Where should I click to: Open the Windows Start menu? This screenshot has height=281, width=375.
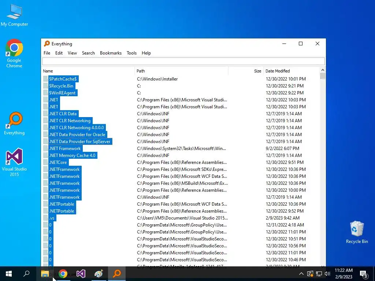[9, 274]
